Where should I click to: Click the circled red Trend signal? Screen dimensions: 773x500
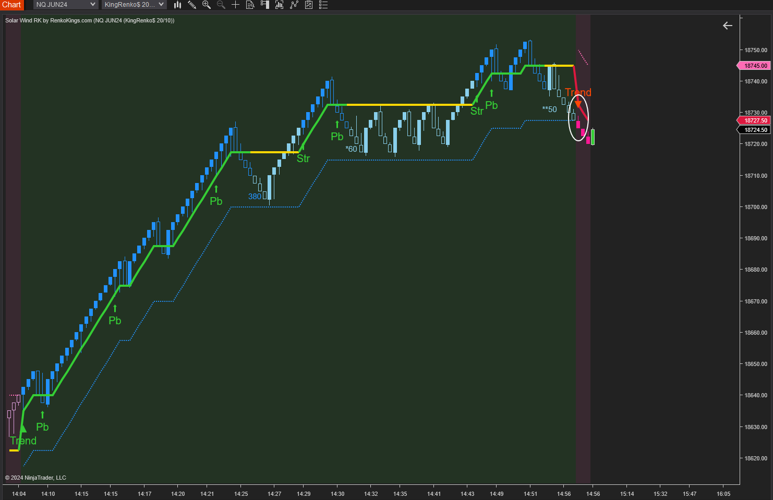[x=578, y=117]
